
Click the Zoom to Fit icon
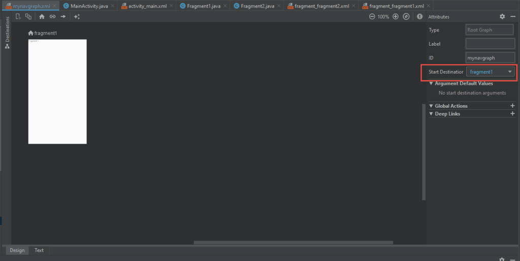point(406,17)
